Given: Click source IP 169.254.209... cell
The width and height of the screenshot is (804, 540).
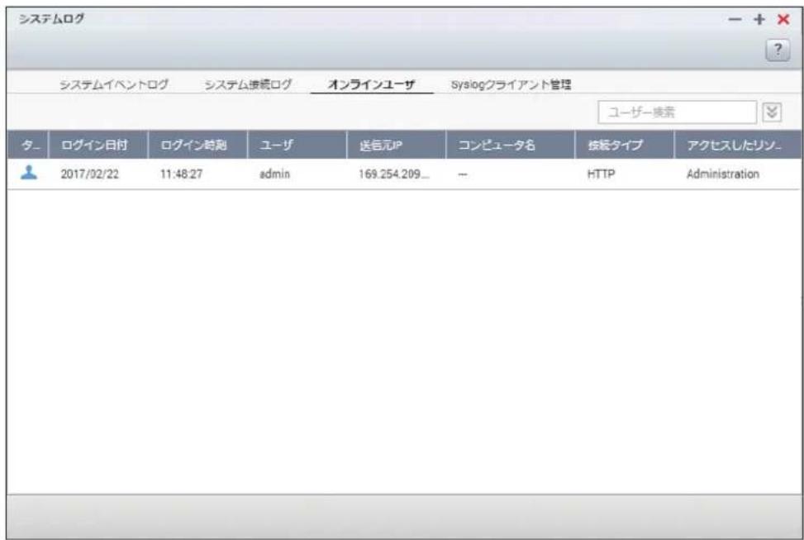Looking at the screenshot, I should [394, 174].
